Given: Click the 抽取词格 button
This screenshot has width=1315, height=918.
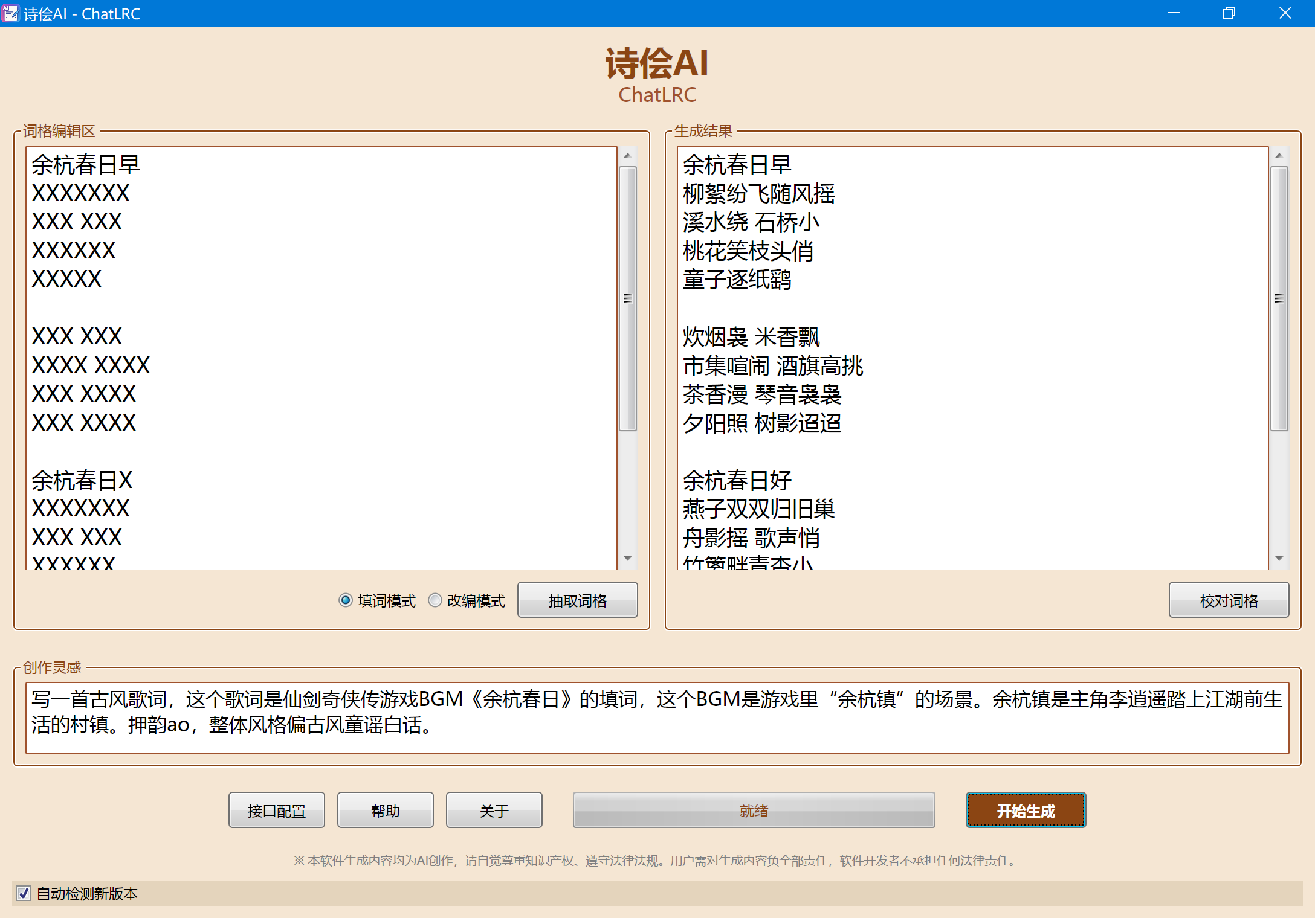Looking at the screenshot, I should point(578,600).
